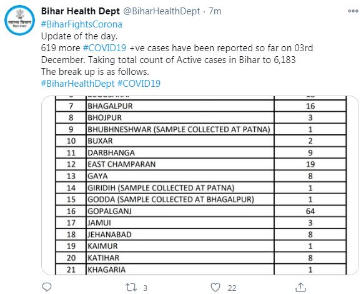
Task: Open the attached district table image
Action: pyautogui.click(x=200, y=185)
